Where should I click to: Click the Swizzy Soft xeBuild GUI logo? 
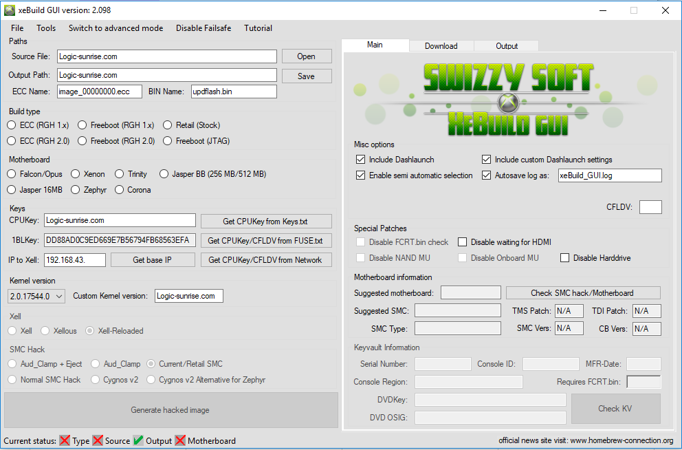click(x=507, y=99)
